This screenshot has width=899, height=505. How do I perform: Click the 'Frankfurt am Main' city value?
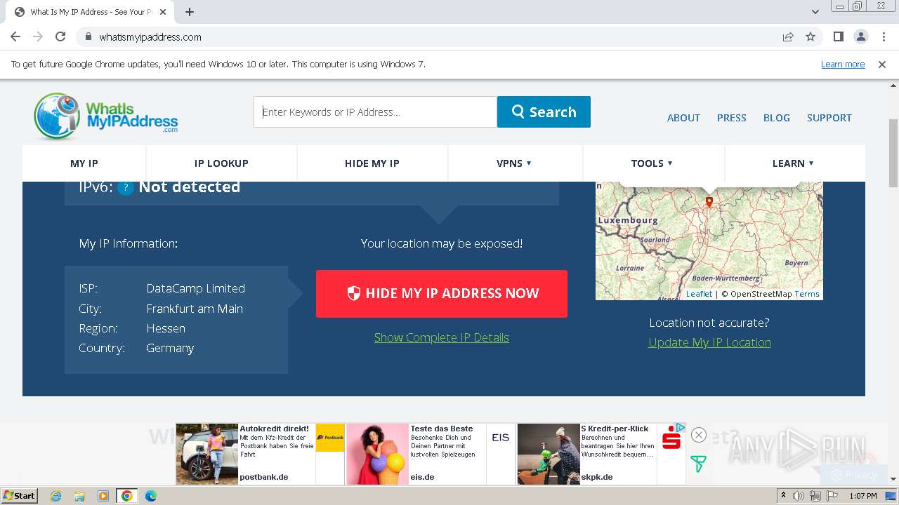195,309
